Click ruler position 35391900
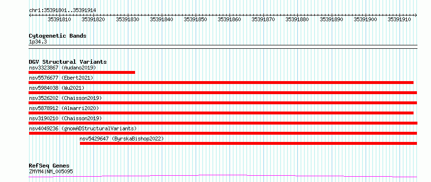 tap(365, 19)
